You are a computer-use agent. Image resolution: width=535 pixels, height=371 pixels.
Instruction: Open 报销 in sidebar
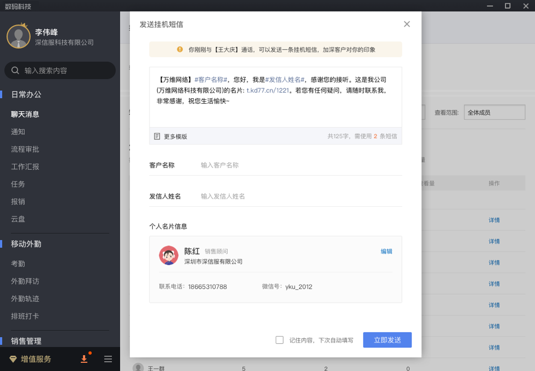(17, 201)
